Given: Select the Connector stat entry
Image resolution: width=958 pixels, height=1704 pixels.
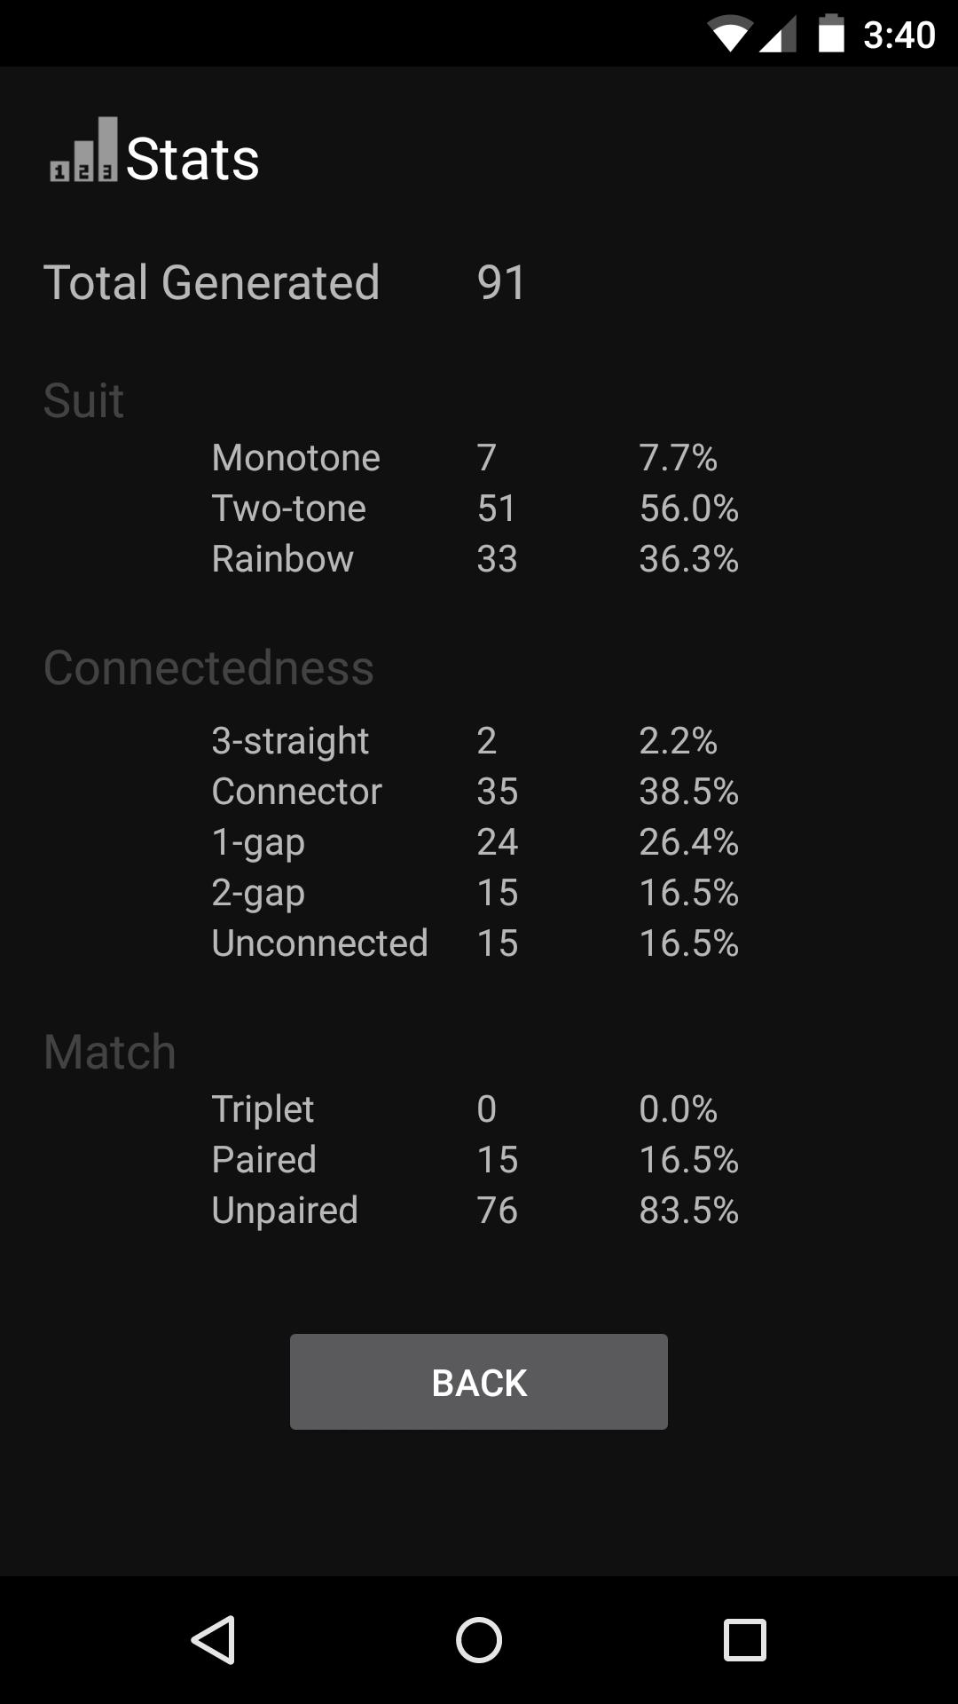Looking at the screenshot, I should point(296,790).
